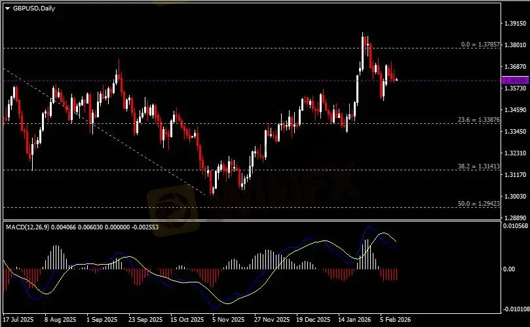This screenshot has height=327, width=530.
Task: Select the GBPUSD,Daily chart title
Action: [34, 9]
